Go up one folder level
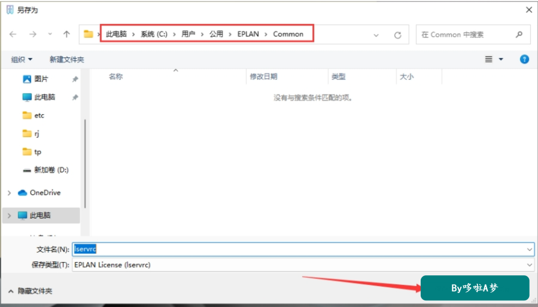This screenshot has height=307, width=538. point(66,34)
